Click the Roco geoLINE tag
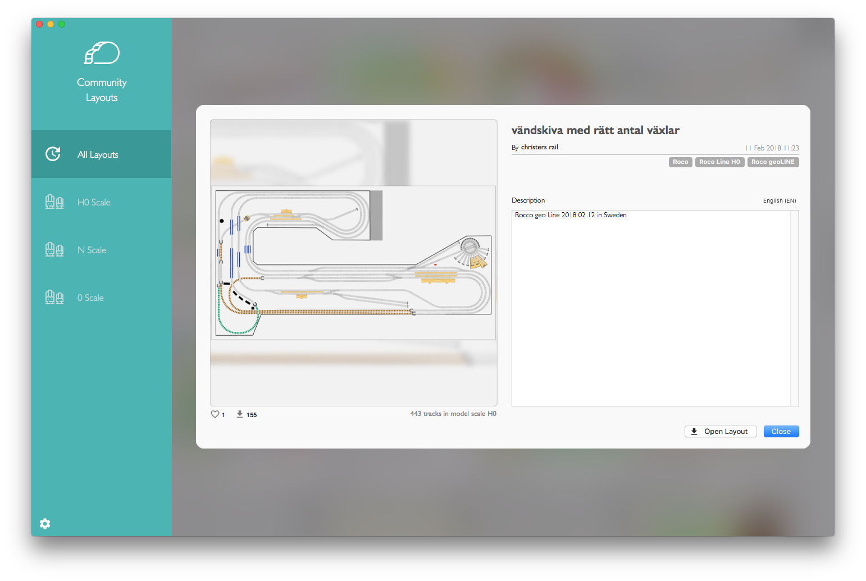Viewport: 866px width, 581px height. click(773, 162)
